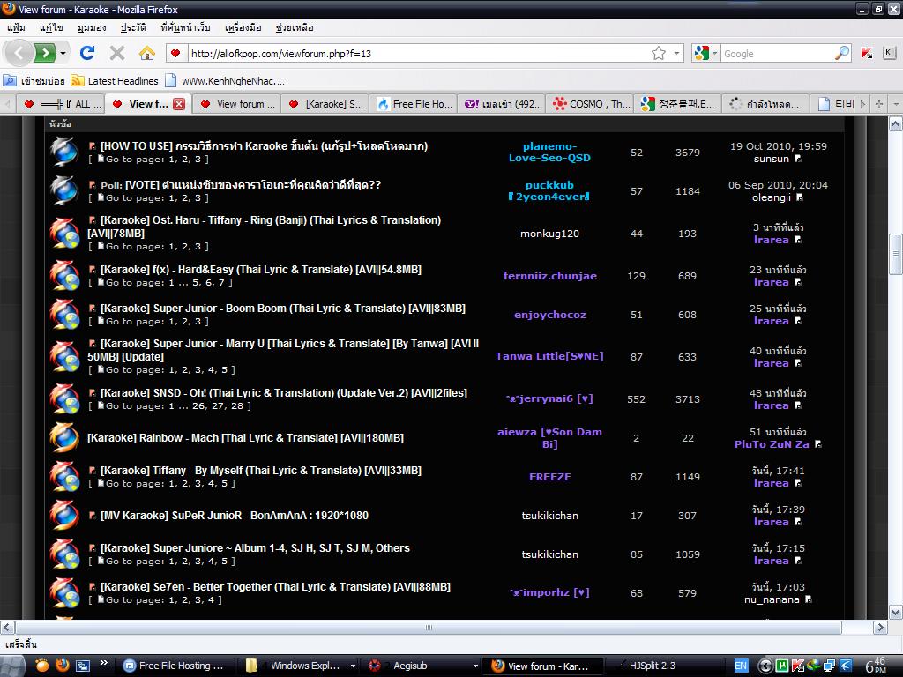Switch to the [Karaoke] S... tab

[325, 104]
